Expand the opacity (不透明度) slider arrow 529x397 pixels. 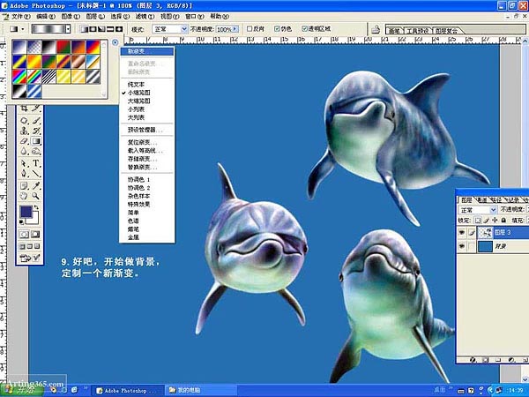click(236, 29)
